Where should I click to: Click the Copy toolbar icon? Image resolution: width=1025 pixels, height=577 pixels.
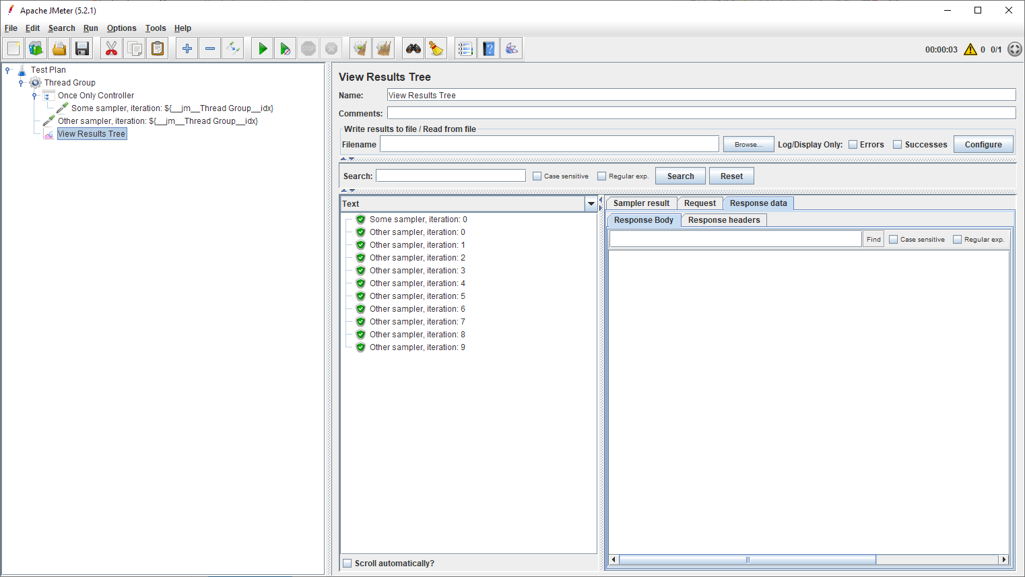point(135,48)
